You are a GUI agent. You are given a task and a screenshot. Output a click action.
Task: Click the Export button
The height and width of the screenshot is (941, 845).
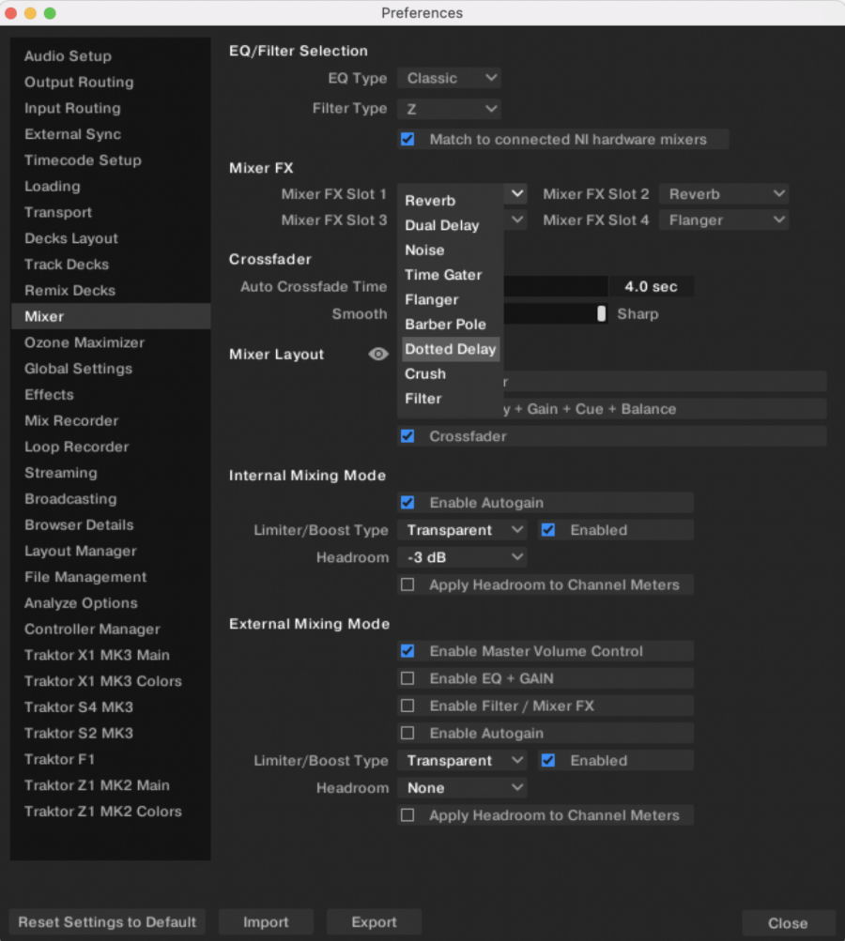point(373,921)
